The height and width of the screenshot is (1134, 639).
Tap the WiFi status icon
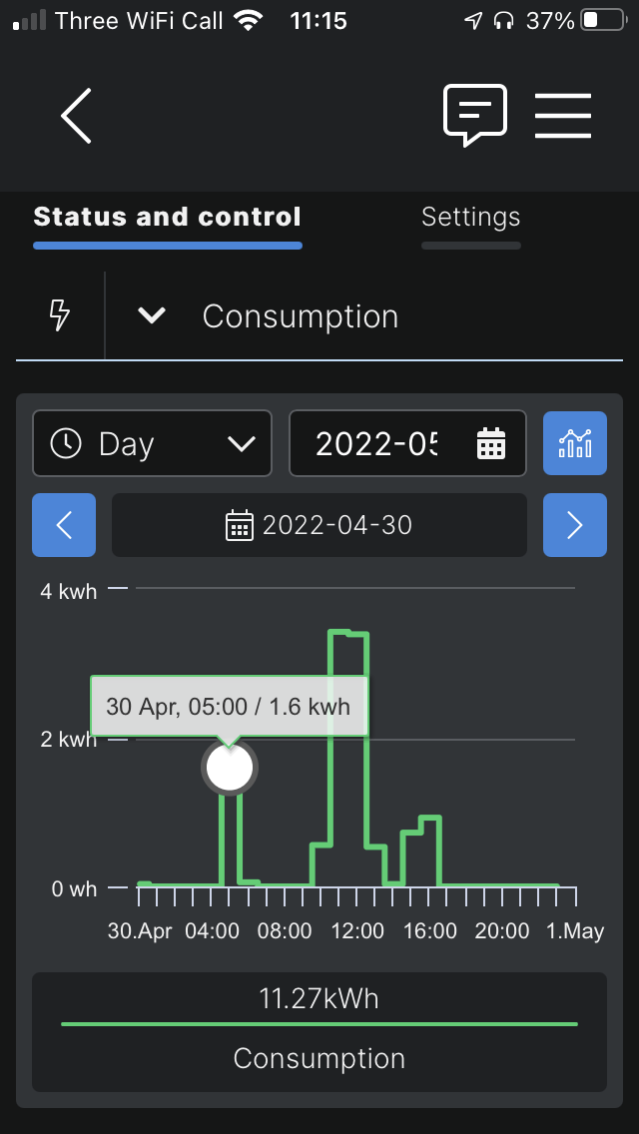coord(249,21)
